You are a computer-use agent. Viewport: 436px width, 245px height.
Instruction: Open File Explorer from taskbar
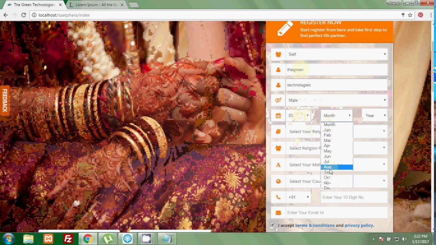pos(29,239)
